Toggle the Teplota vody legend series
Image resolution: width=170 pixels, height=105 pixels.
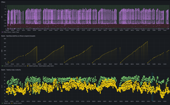click(7, 103)
